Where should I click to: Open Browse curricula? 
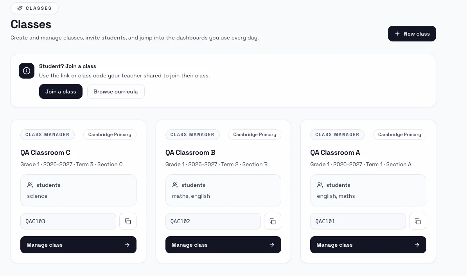click(116, 91)
